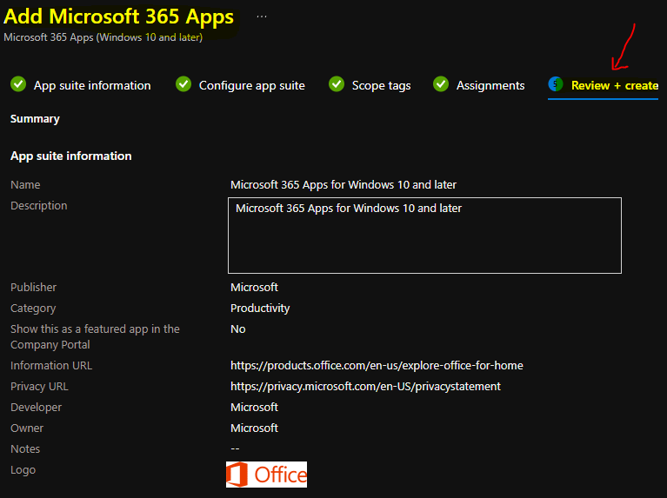Click the Information URL label
The image size is (667, 498).
pyautogui.click(x=51, y=365)
